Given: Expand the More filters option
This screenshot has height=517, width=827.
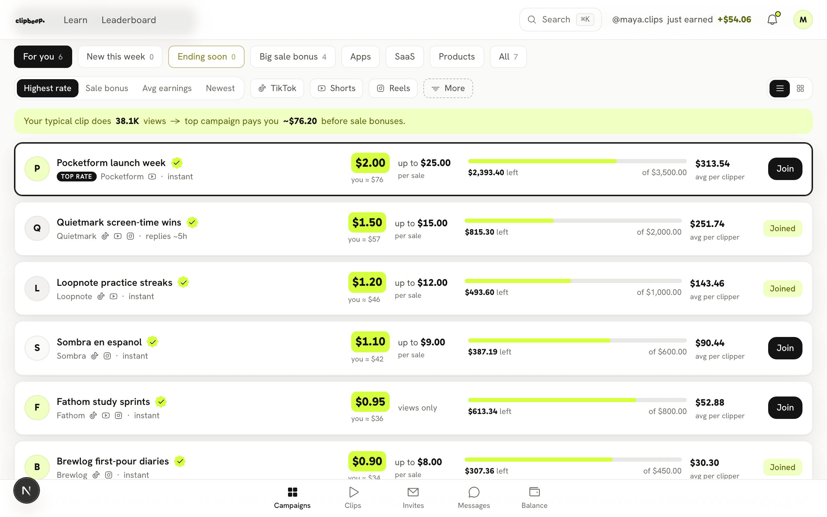Looking at the screenshot, I should point(448,88).
